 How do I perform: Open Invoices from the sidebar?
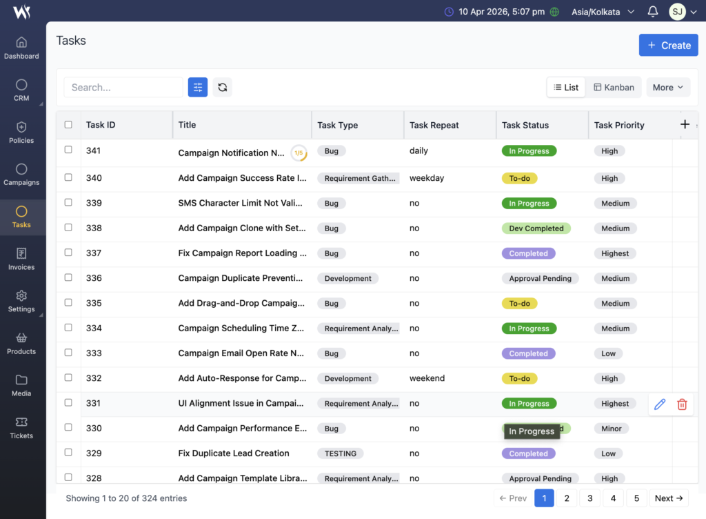point(21,259)
